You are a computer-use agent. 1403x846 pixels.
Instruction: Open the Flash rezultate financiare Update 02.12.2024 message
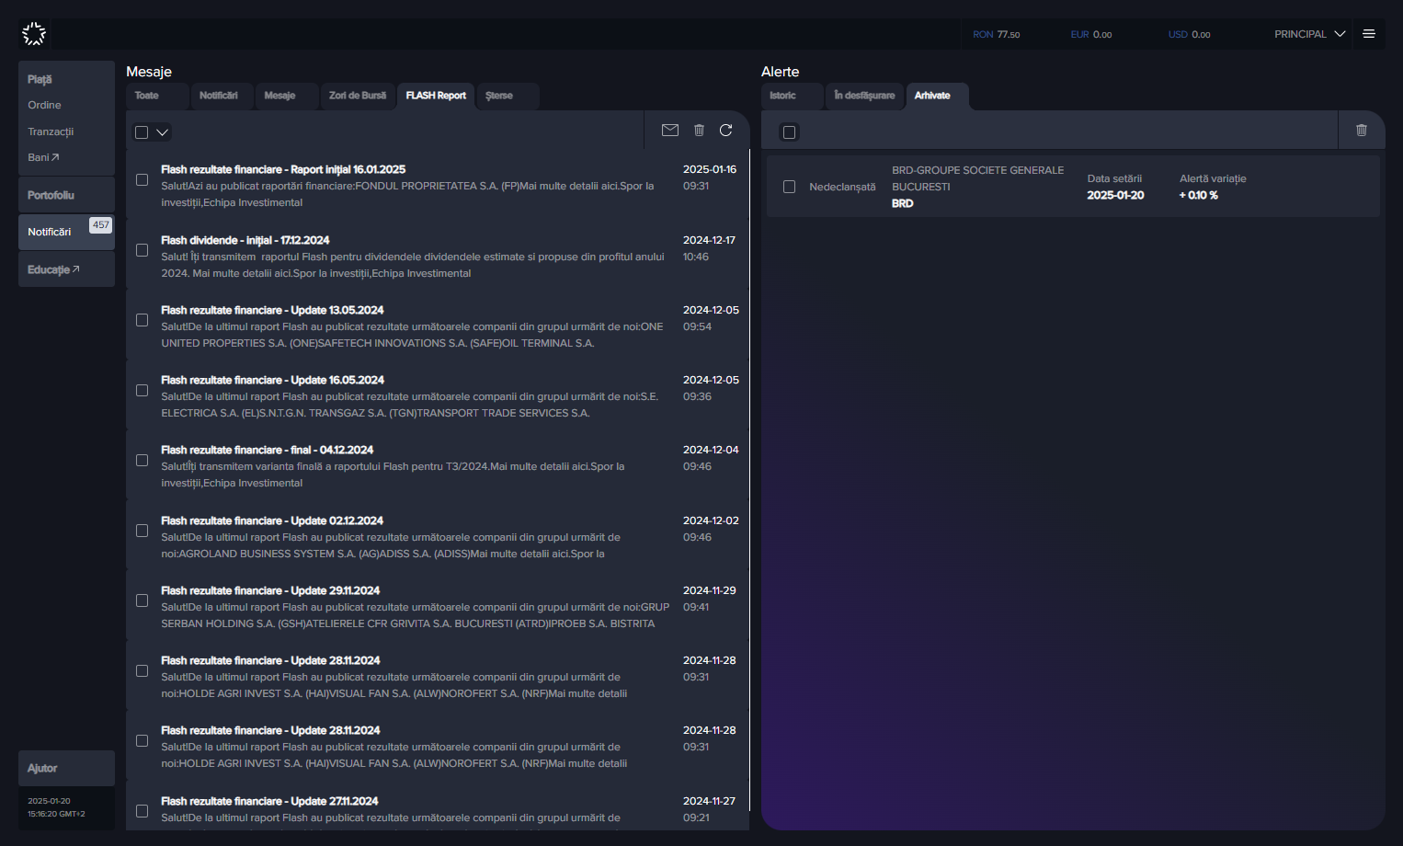click(x=438, y=537)
